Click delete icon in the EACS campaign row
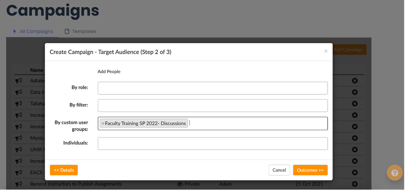The image size is (405, 190). [354, 172]
